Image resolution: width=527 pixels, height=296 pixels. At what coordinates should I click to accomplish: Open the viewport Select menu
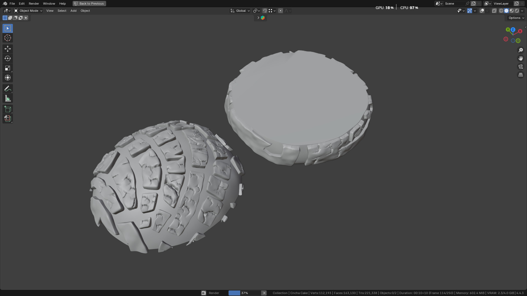click(62, 11)
